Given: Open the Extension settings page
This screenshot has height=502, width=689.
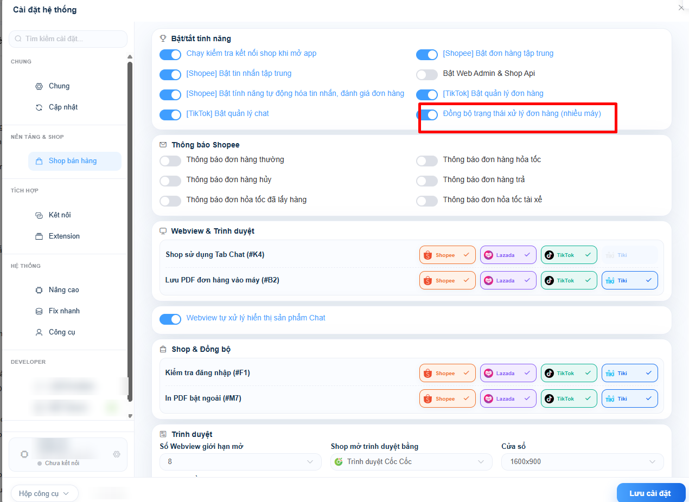Looking at the screenshot, I should tap(75, 236).
